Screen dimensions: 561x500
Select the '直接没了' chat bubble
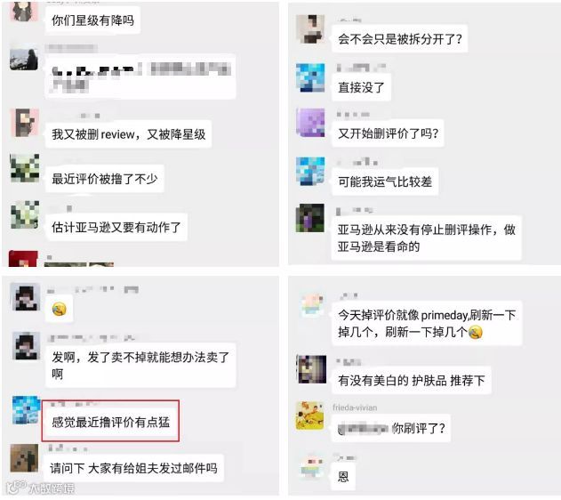[361, 87]
